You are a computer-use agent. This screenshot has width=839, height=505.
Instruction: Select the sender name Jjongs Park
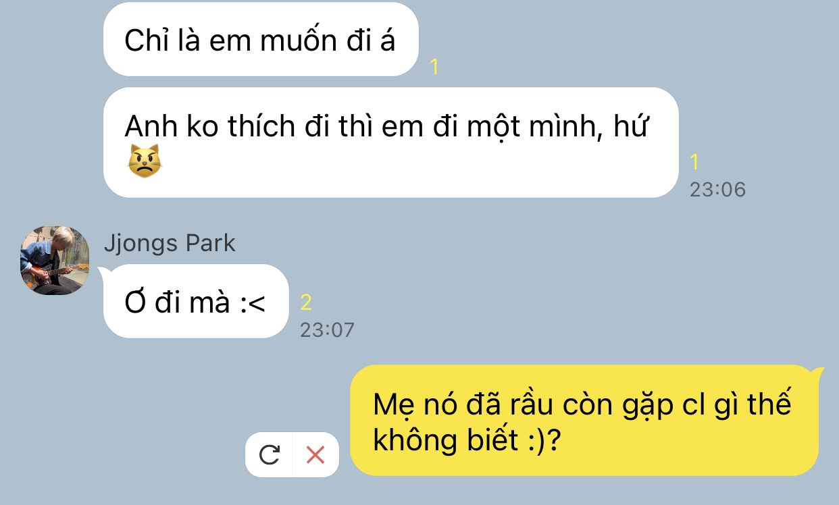tap(170, 243)
